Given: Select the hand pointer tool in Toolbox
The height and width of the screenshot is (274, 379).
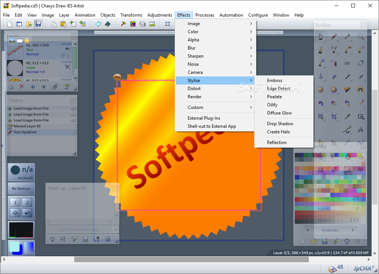Looking at the screenshot, I should coord(321,37).
